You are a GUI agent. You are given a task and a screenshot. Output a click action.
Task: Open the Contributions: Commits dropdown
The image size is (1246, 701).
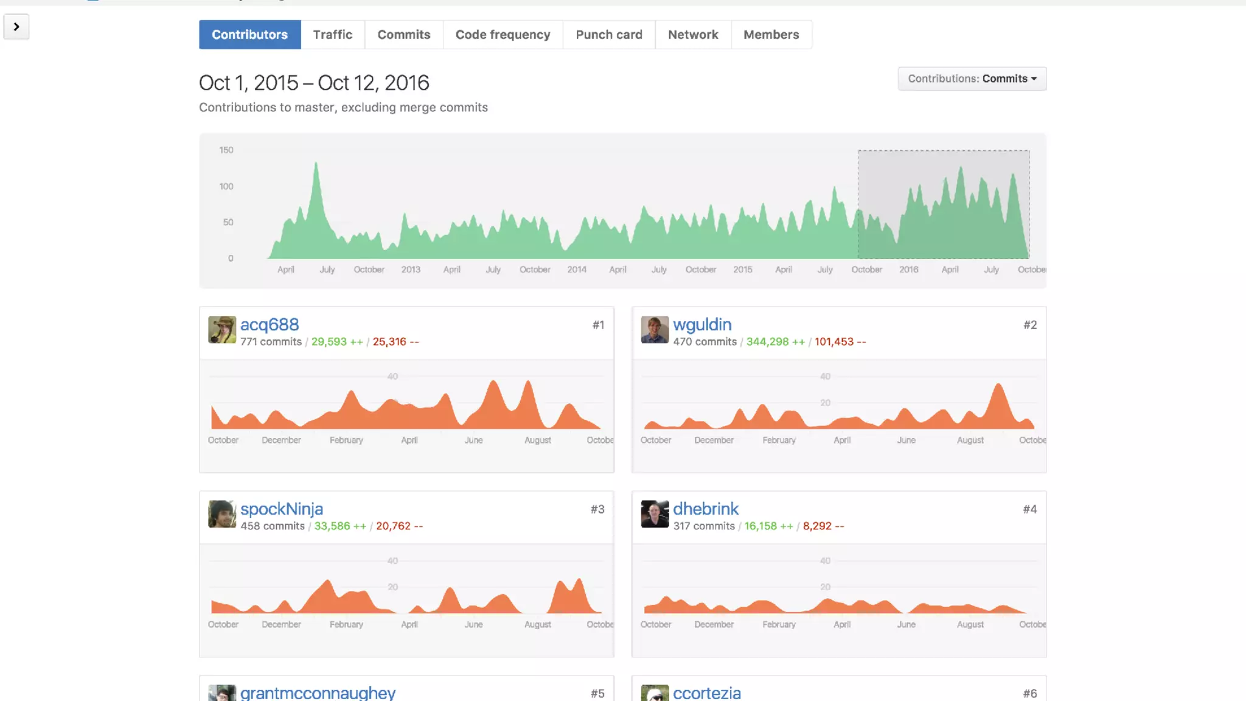[x=972, y=78]
